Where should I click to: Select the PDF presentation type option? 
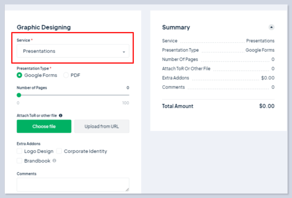click(66, 75)
